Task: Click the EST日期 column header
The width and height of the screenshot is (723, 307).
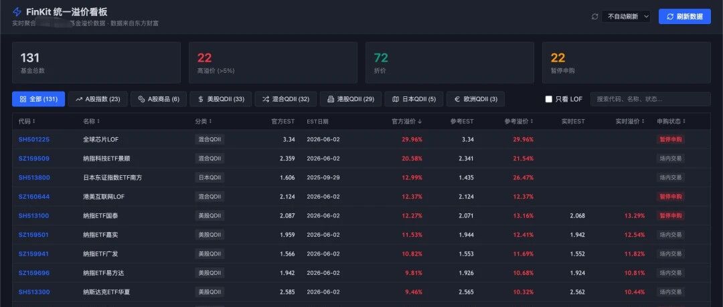Action: pyautogui.click(x=318, y=121)
